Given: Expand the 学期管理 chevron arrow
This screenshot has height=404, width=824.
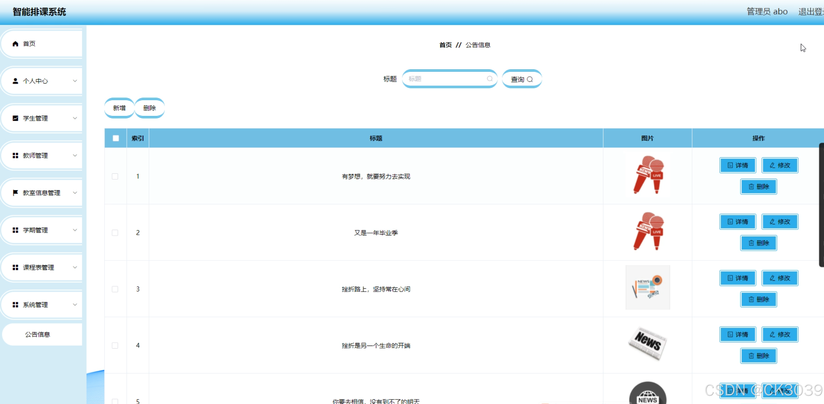Looking at the screenshot, I should pyautogui.click(x=75, y=230).
